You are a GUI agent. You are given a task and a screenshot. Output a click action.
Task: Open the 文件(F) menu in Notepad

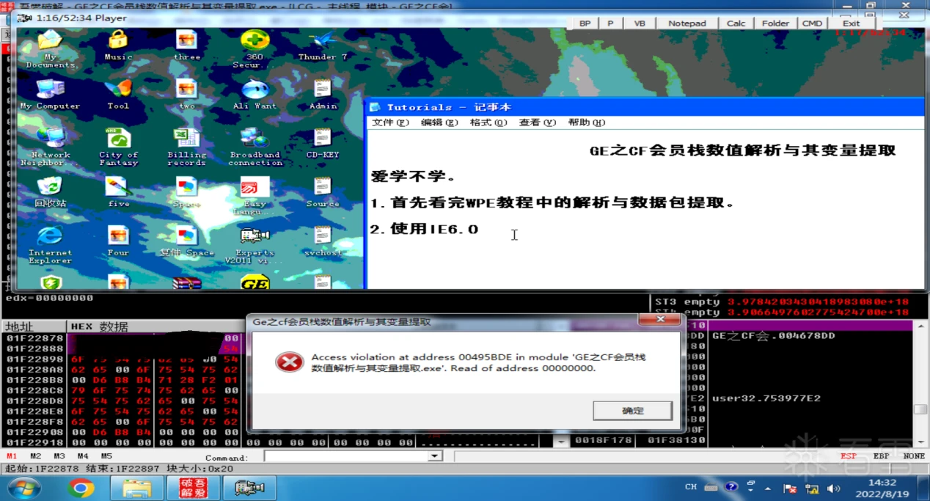390,122
